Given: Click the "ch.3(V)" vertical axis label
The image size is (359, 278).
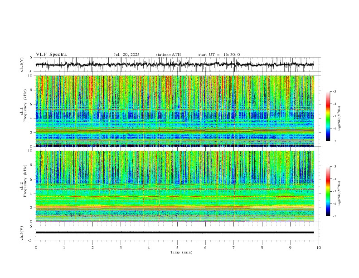Looking at the screenshot, I should pos(22,233).
